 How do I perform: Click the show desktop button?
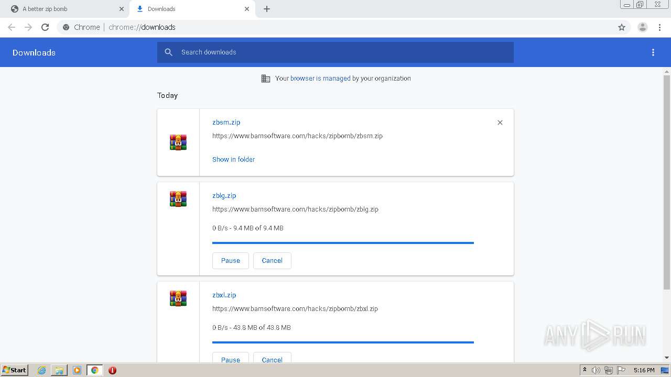coord(665,370)
